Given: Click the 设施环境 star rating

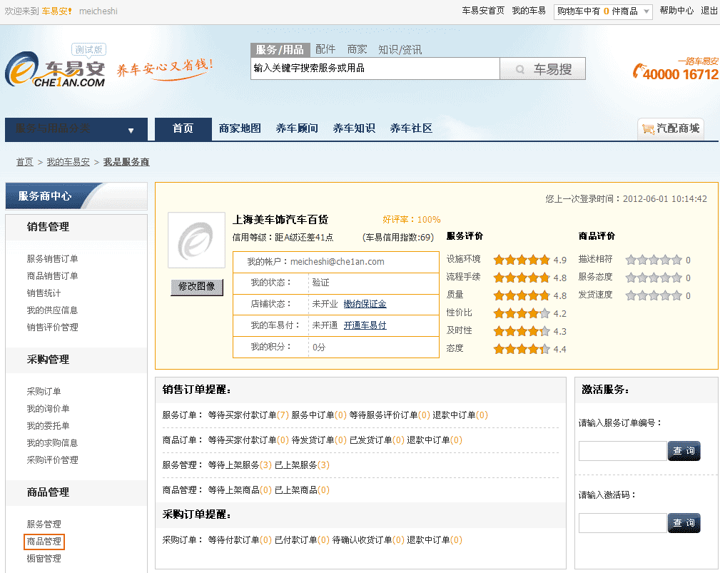Looking at the screenshot, I should click(x=522, y=260).
